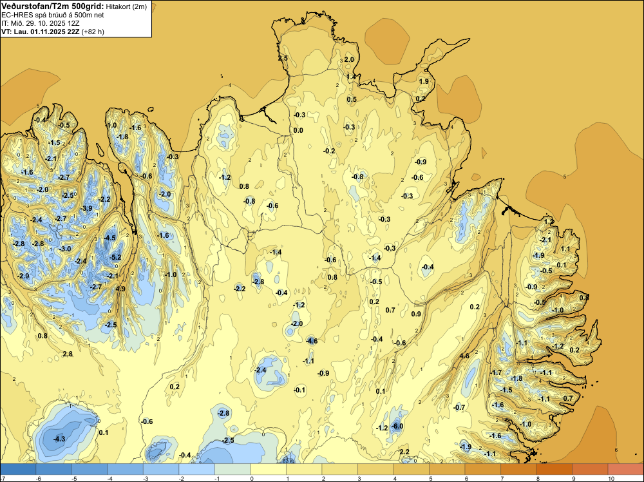Click the '-4.6' temperature value on the map

tap(312, 341)
